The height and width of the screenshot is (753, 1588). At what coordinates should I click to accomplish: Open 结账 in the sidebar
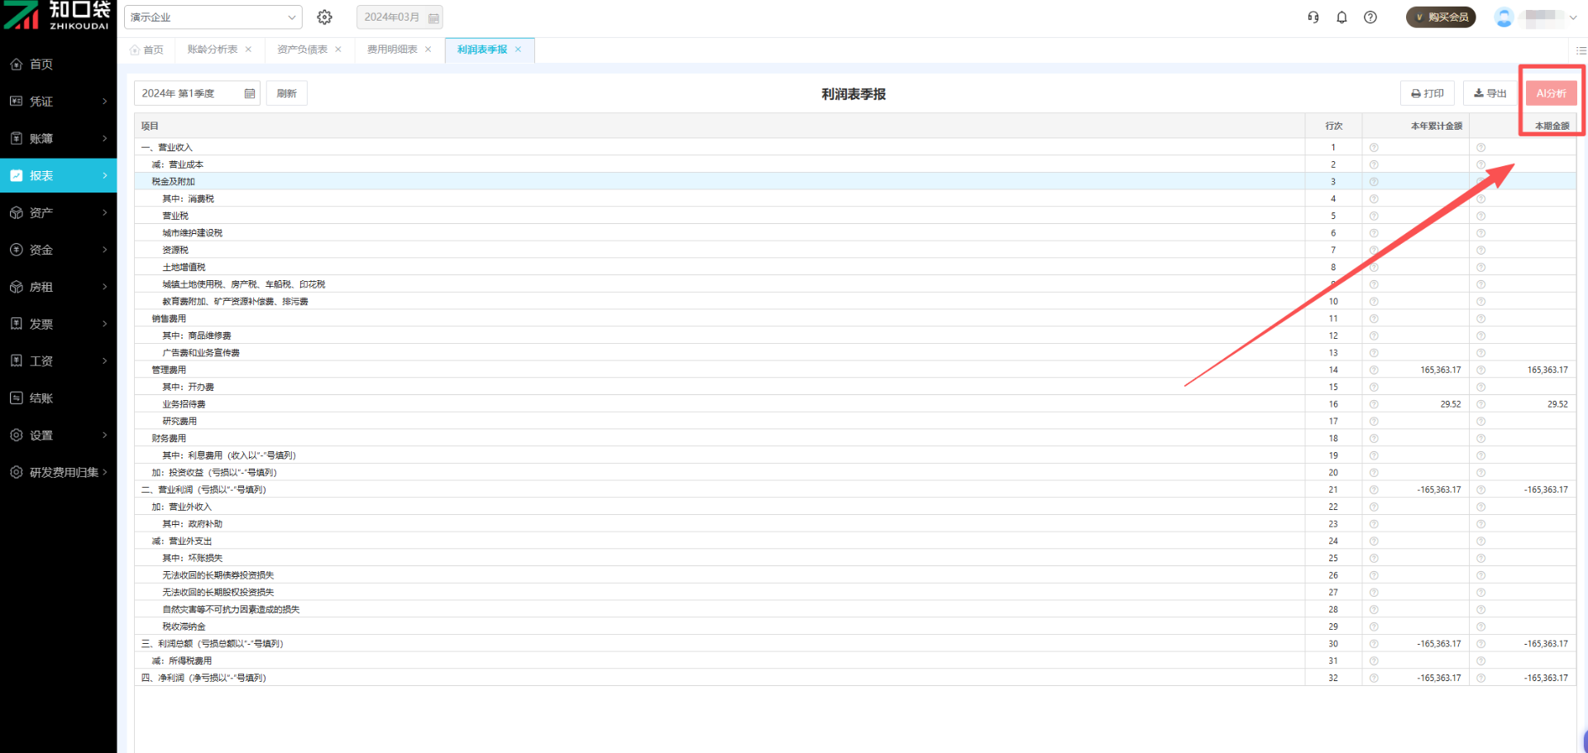[58, 398]
